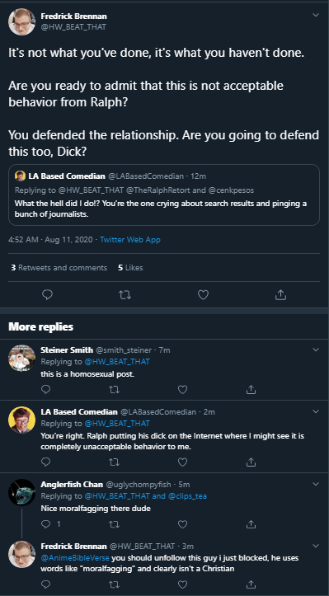Screen dimensions: 329x596
Task: Open the @AnimeBibleVerse mention link
Action: [x=75, y=557]
